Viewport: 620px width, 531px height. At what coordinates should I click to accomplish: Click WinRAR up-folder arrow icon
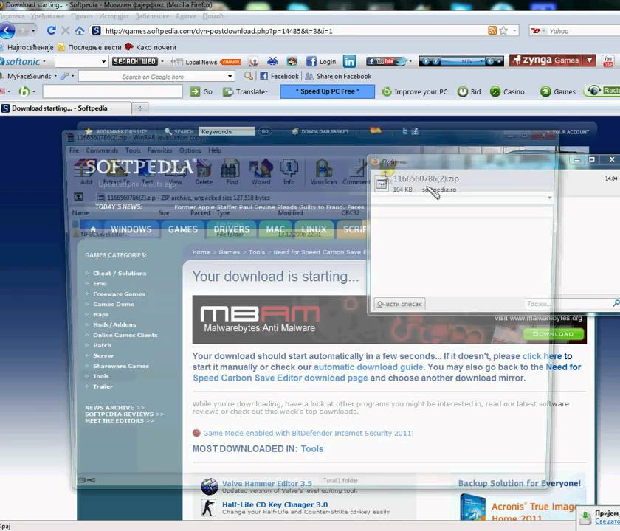click(79, 197)
